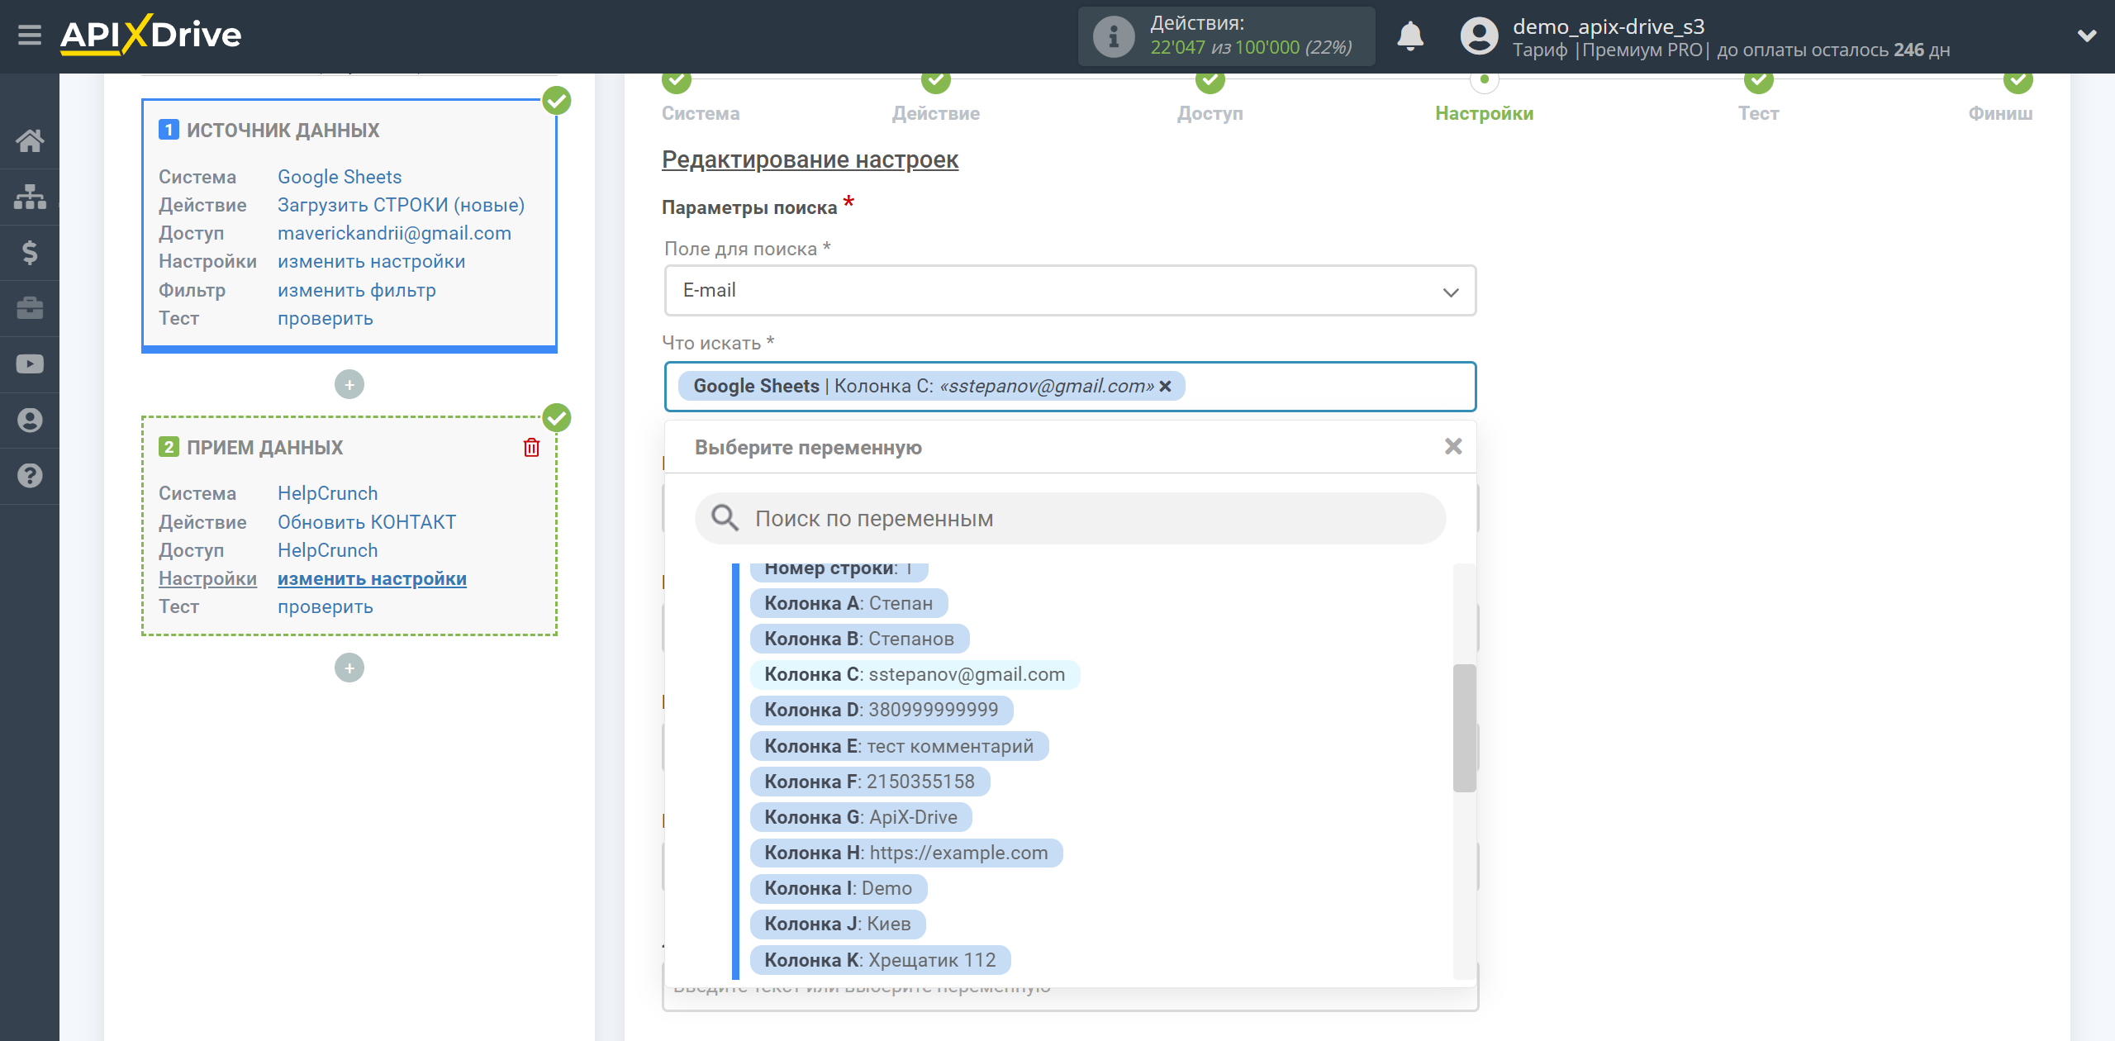Open the connections sitemap icon
This screenshot has width=2115, height=1041.
point(30,197)
